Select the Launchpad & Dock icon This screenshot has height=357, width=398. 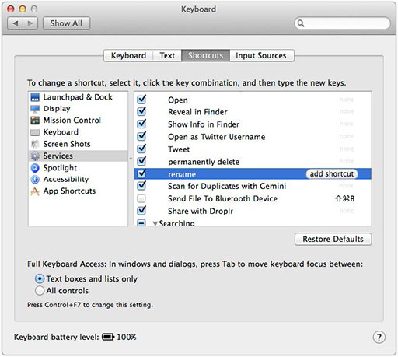(35, 97)
